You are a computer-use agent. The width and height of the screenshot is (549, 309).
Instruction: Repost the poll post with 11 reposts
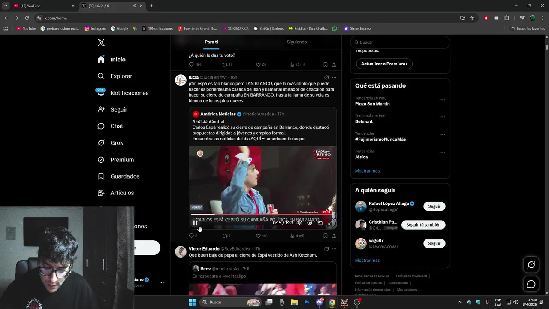tap(226, 64)
